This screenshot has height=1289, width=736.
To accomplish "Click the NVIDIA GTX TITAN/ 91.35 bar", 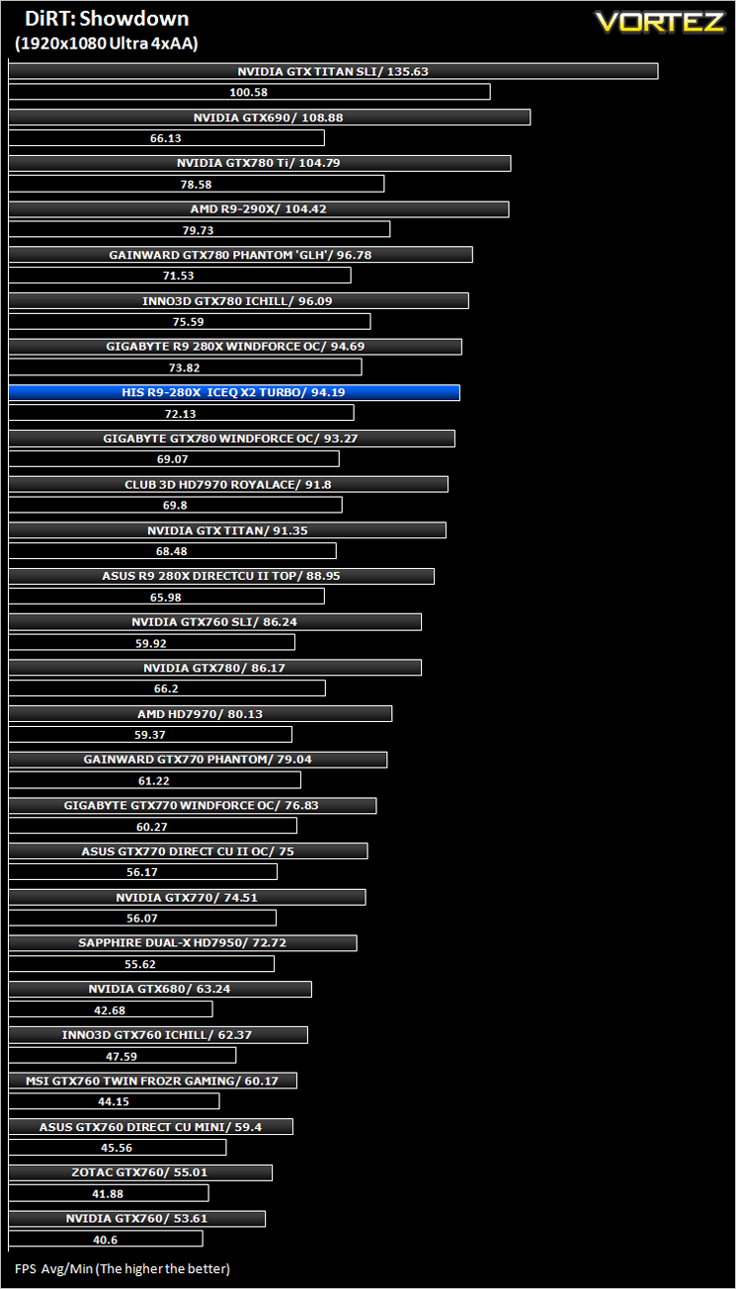I will click(x=227, y=530).
